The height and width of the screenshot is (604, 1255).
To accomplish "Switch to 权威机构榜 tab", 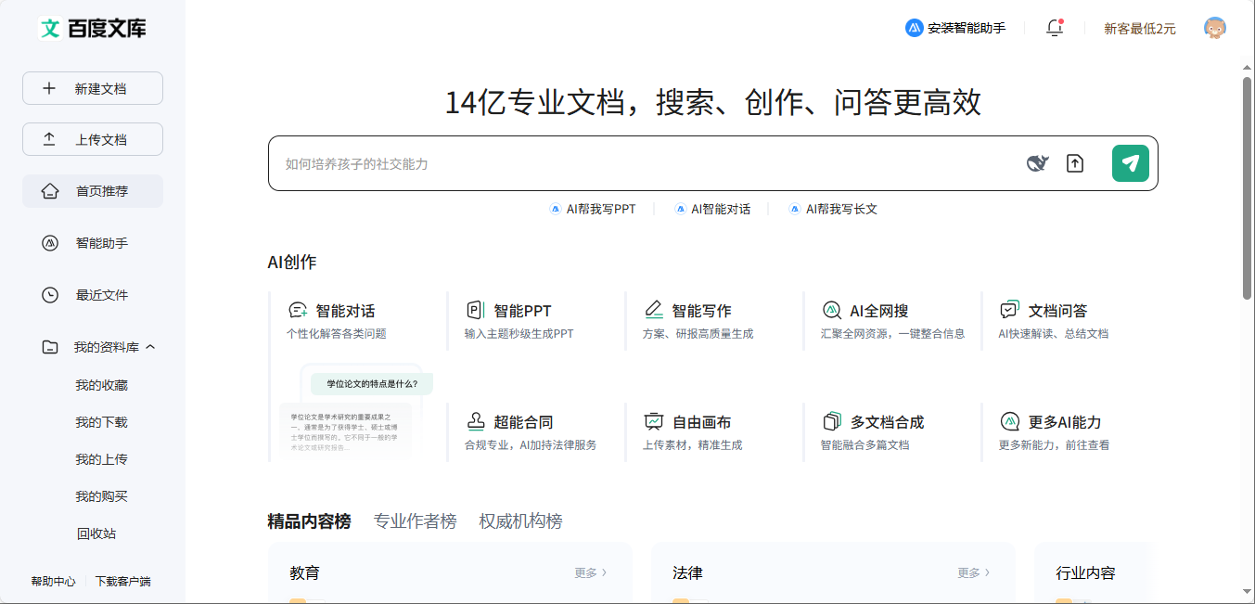I will (520, 520).
